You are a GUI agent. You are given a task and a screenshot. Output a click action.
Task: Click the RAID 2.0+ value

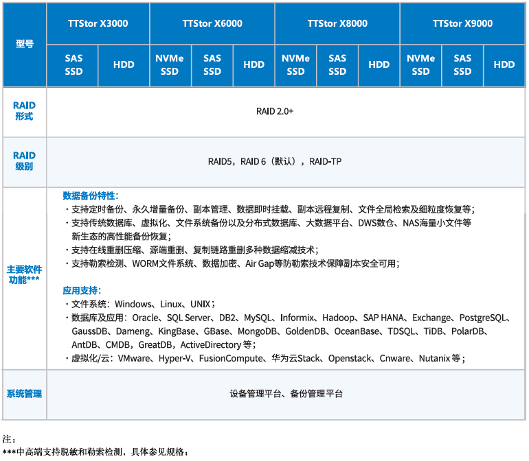[275, 111]
